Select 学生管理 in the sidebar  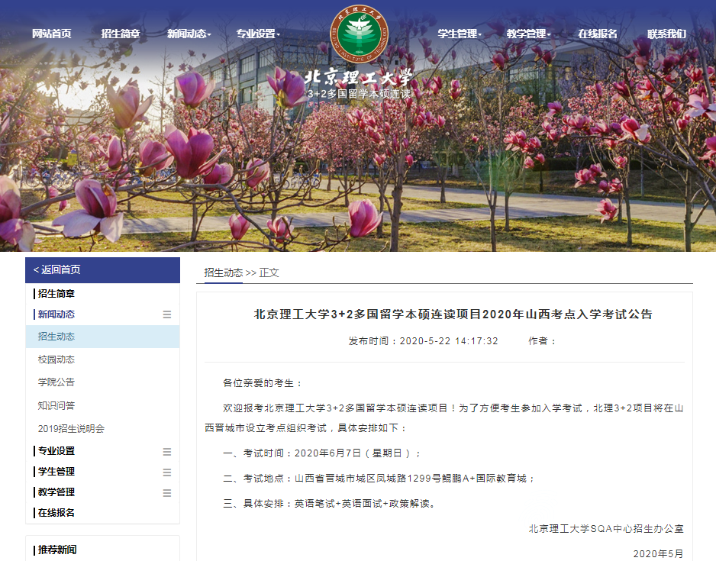(56, 472)
